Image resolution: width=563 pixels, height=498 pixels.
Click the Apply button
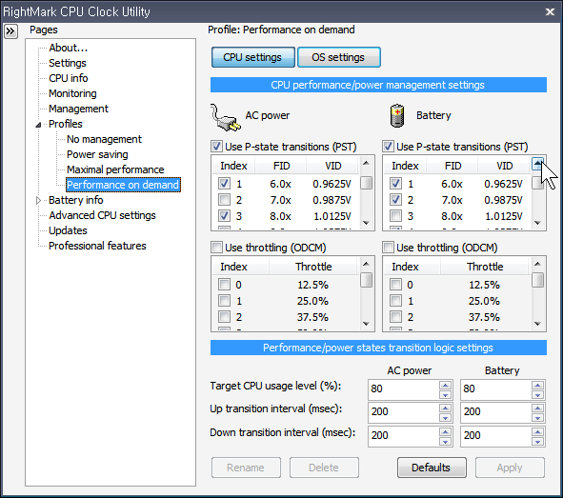(x=510, y=468)
